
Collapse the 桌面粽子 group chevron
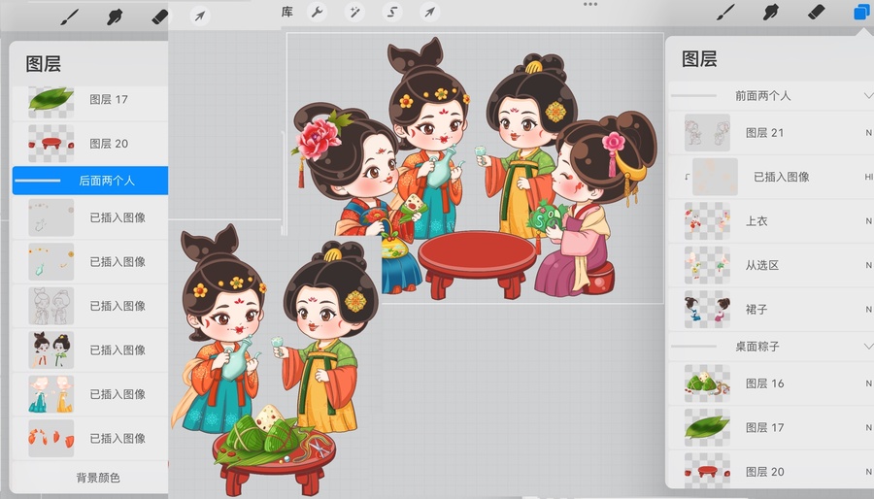(867, 347)
